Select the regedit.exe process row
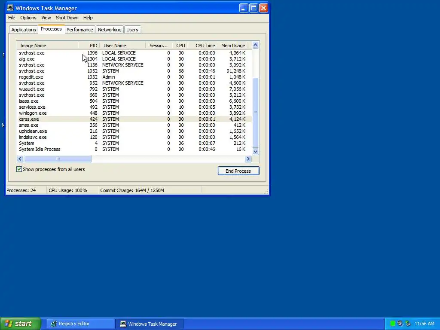Viewport: 440px width, 330px height. click(134, 77)
